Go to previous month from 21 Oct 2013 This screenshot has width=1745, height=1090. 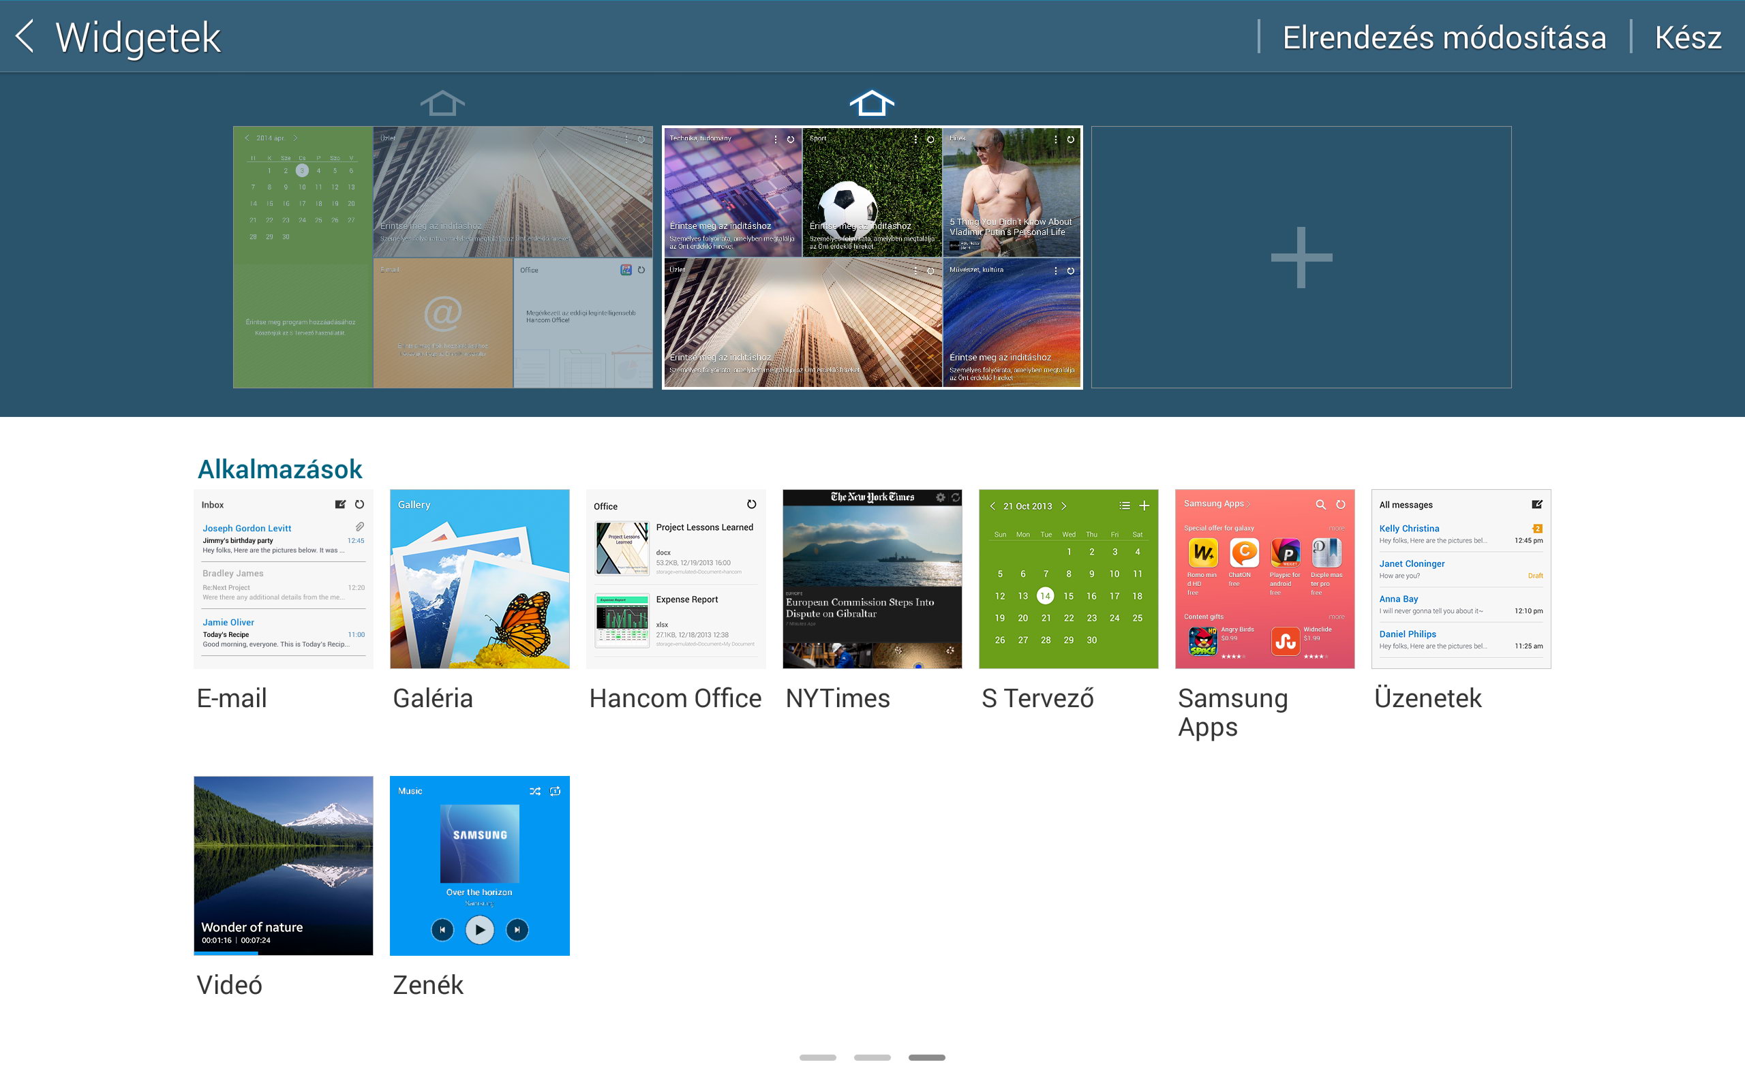993,506
